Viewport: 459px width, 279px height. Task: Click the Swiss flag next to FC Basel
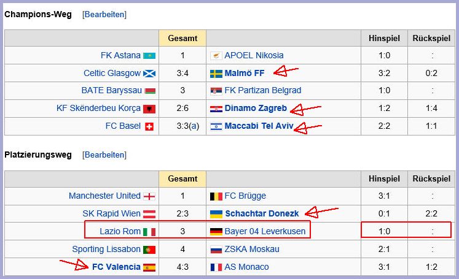tap(149, 126)
